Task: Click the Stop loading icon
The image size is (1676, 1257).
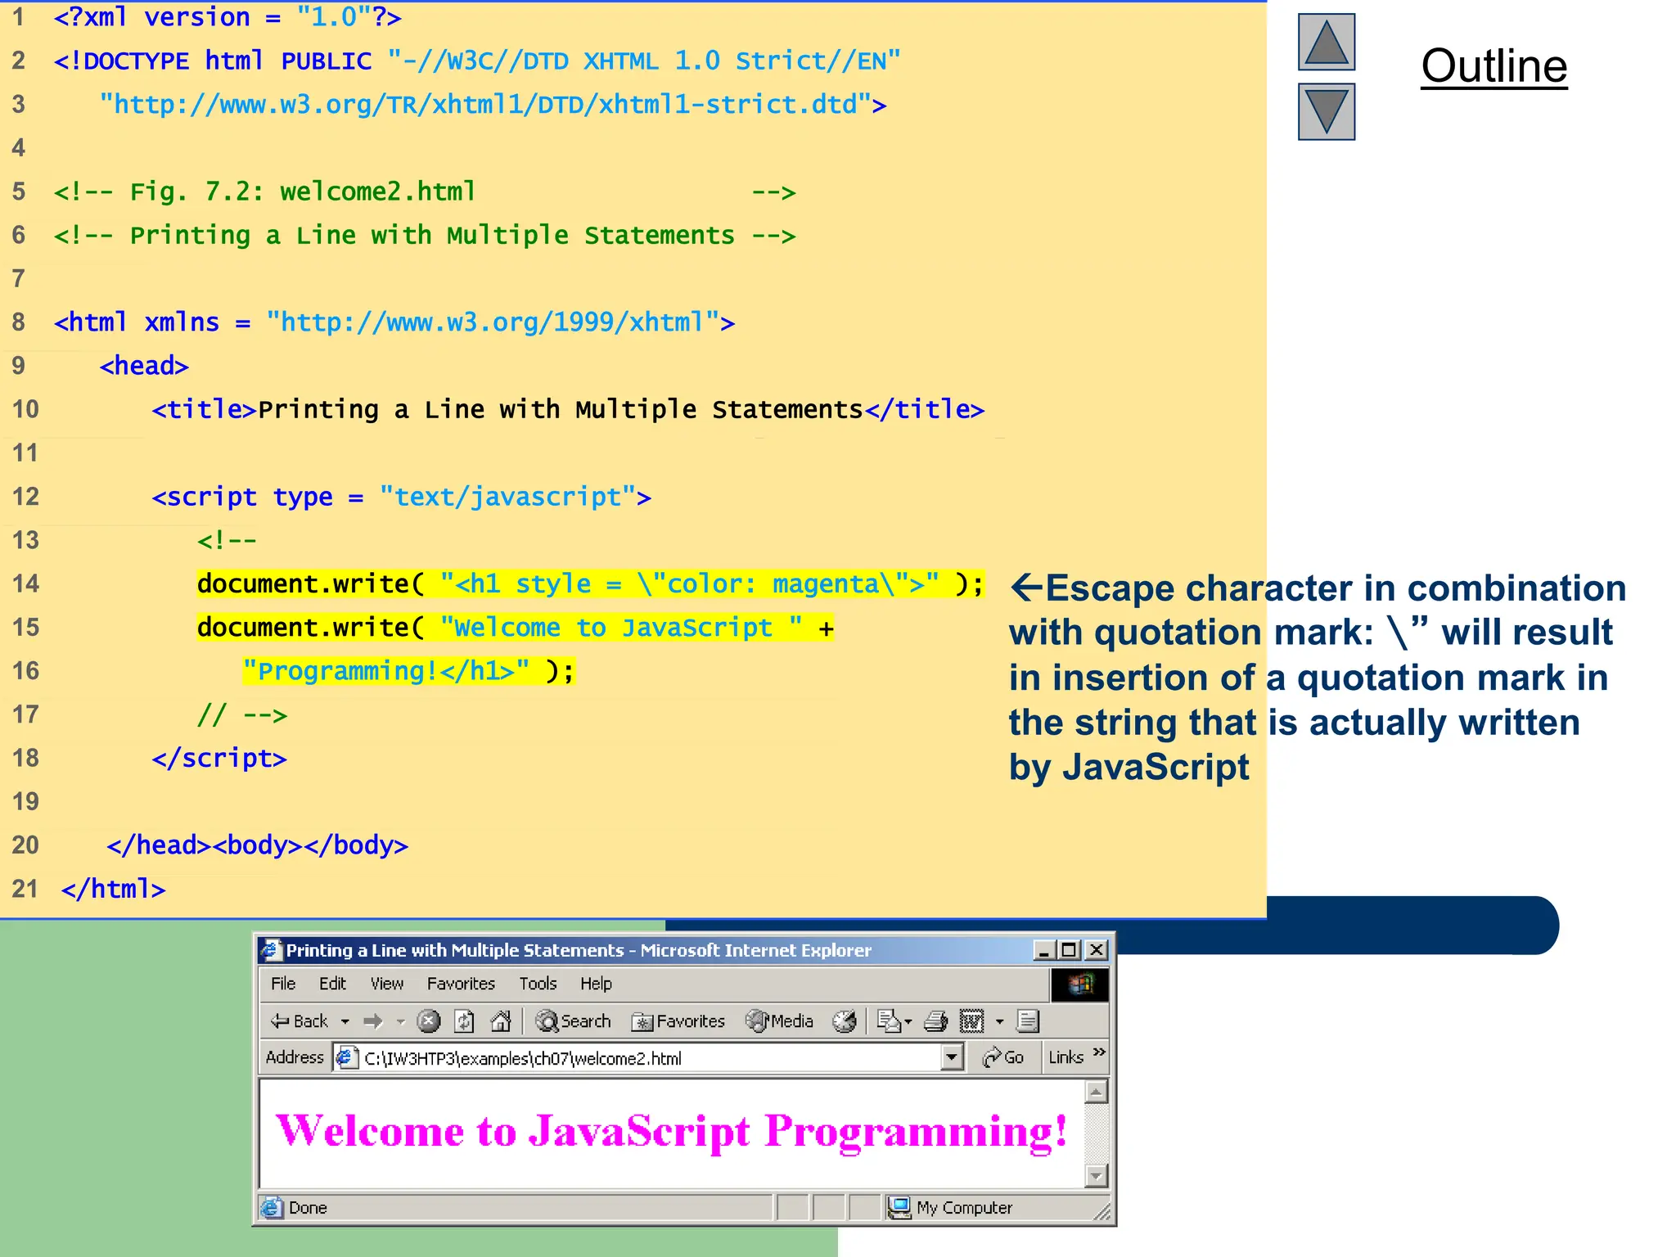Action: click(428, 1020)
